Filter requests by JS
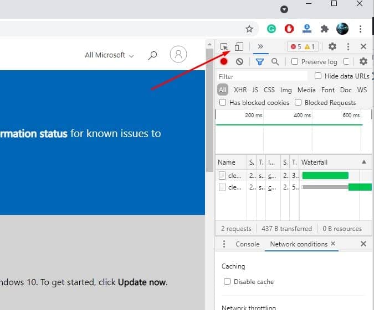Viewport: 374px width, 310px height. point(255,90)
